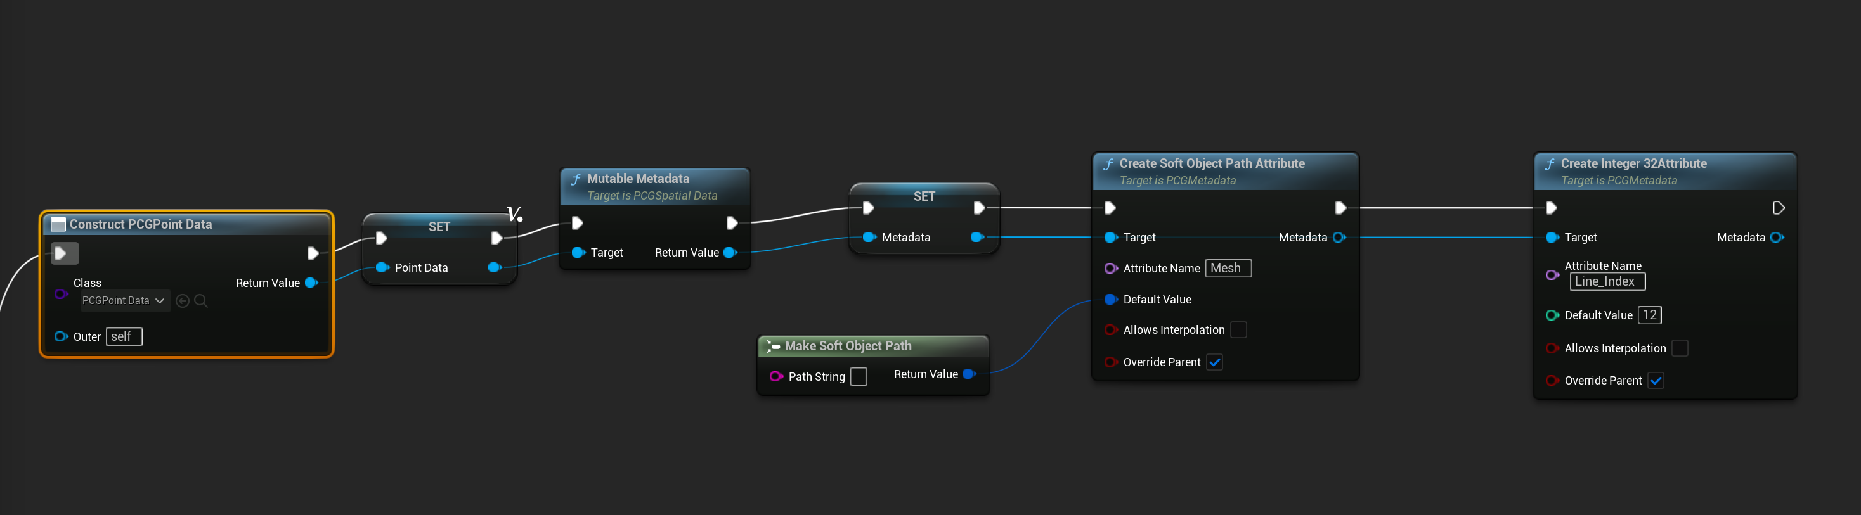
Task: Click the use-selected arrow icon beside the Class dropdown
Action: [x=183, y=301]
